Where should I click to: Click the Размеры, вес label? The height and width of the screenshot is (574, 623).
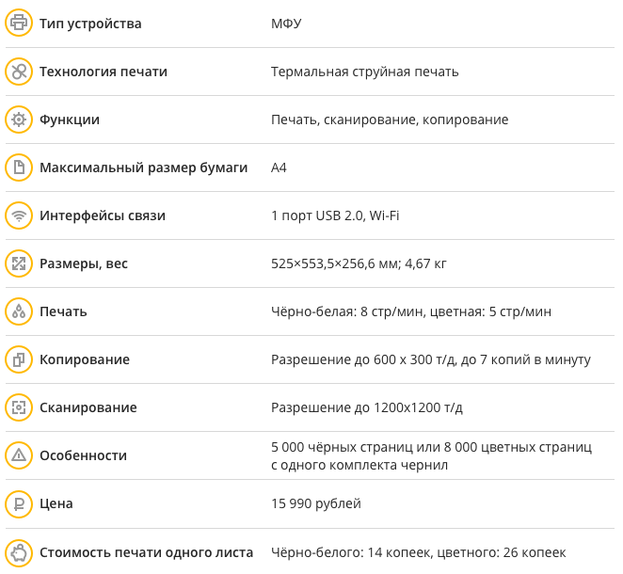(84, 263)
